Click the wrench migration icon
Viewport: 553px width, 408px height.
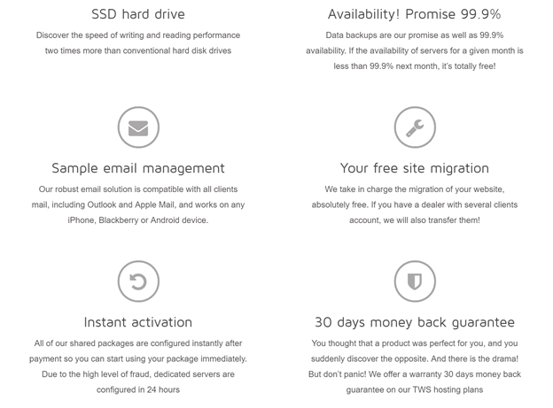tap(415, 127)
